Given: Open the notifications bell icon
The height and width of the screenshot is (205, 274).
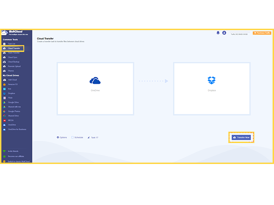Looking at the screenshot, I should click(218, 33).
